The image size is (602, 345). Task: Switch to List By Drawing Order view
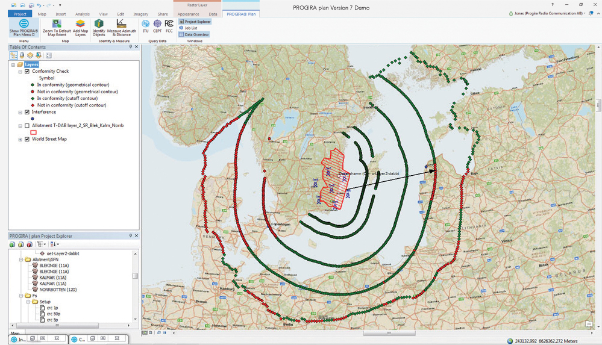[13, 55]
